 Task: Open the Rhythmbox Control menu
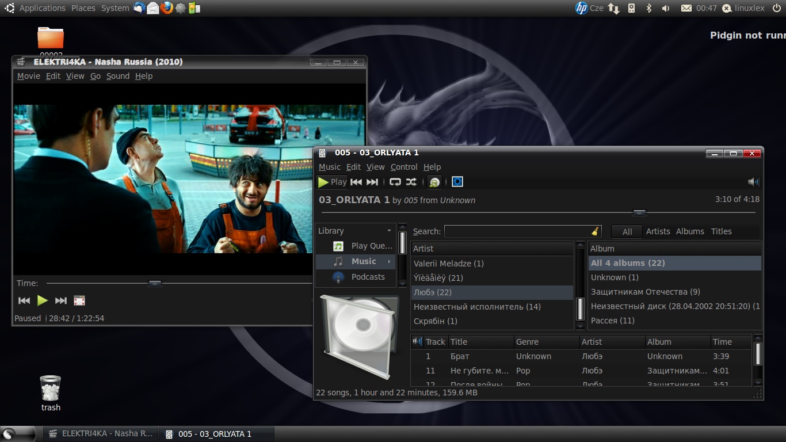[x=404, y=167]
